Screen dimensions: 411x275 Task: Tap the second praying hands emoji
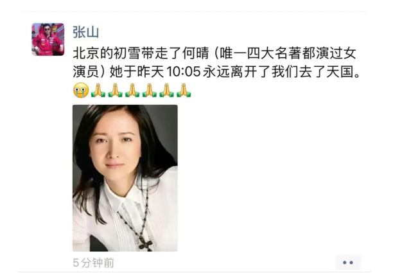click(115, 90)
